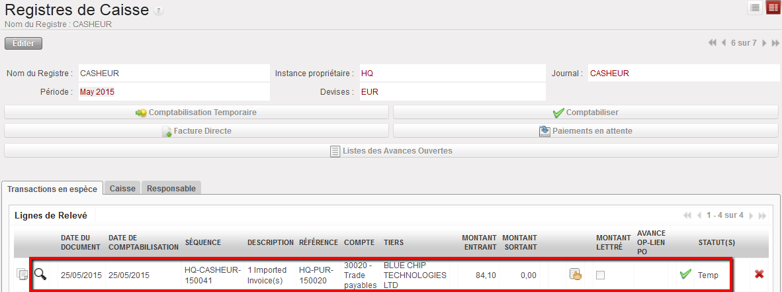The image size is (782, 292).
Task: Click sequence cell HQ-CASHEUR-150041
Action: [212, 274]
